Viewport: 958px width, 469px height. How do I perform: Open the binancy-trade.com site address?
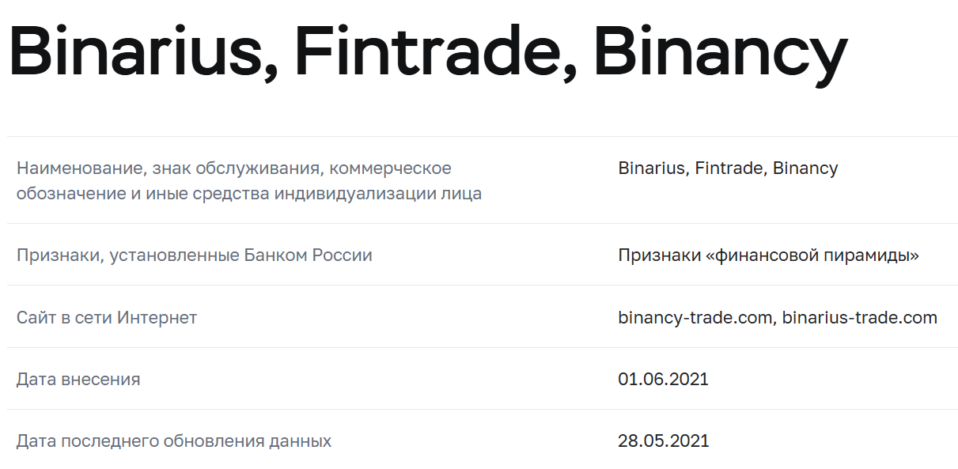(695, 318)
